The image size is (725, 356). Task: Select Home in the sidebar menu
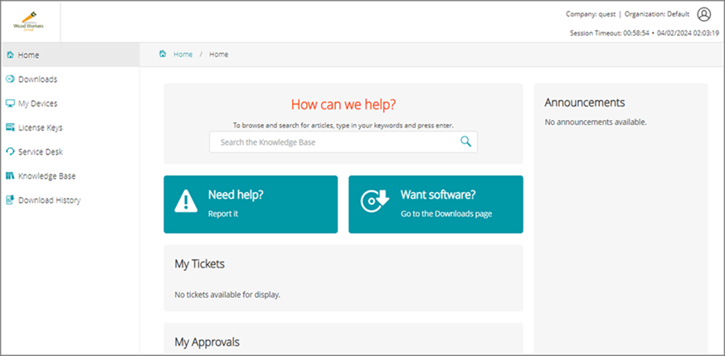pyautogui.click(x=29, y=55)
